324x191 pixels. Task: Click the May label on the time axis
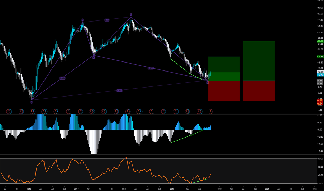[188, 189]
